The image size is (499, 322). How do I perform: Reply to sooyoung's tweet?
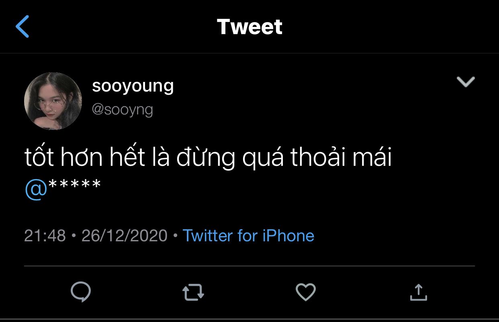tap(80, 292)
